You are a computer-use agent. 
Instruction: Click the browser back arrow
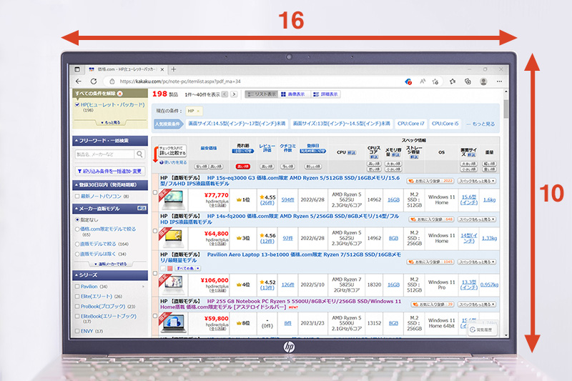79,81
